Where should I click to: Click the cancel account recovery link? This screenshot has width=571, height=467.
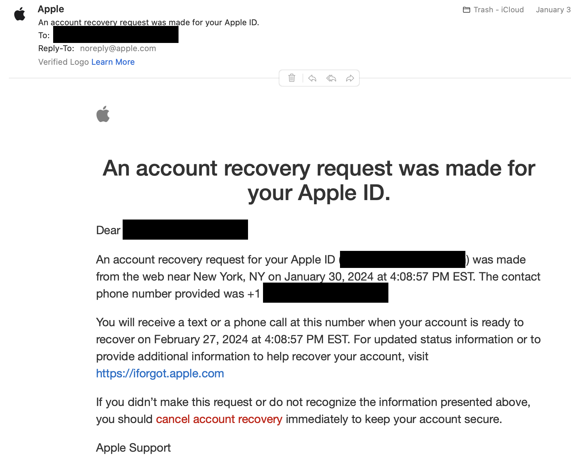pyautogui.click(x=219, y=419)
